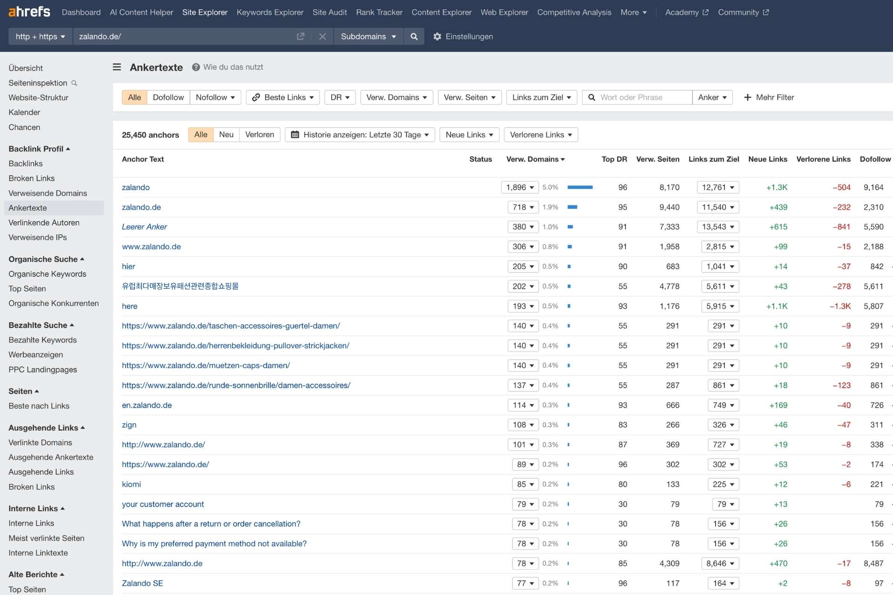
Task: Open Historie anzeigen: Letzte 30 Tage dropdown
Action: (360, 135)
